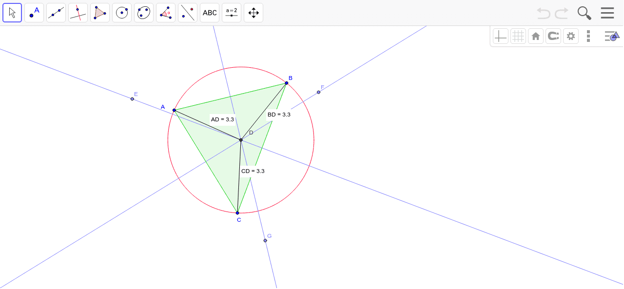
Task: Click point C on the circle
Action: coord(237,213)
